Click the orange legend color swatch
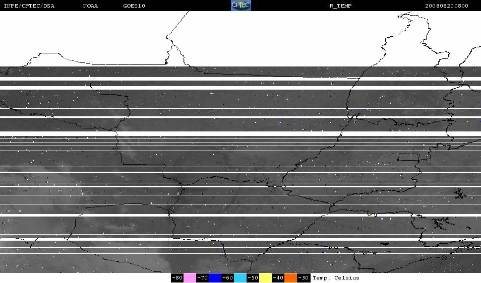 [290, 278]
